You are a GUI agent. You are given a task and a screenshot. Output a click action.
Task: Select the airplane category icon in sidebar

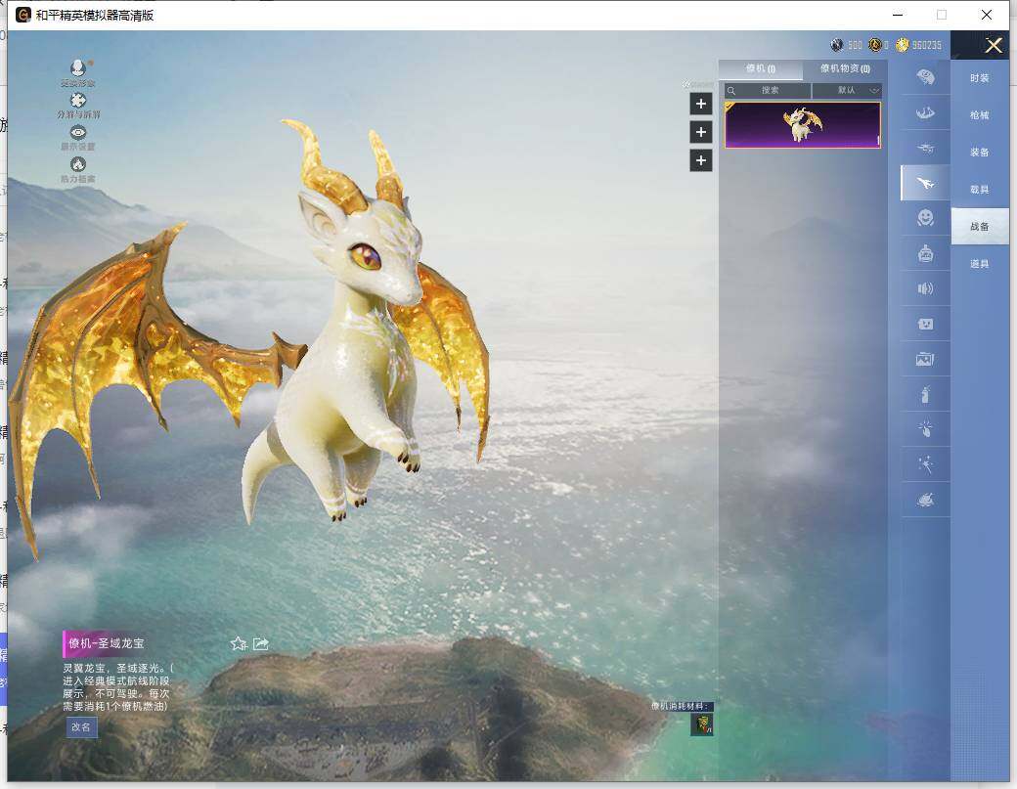click(924, 183)
